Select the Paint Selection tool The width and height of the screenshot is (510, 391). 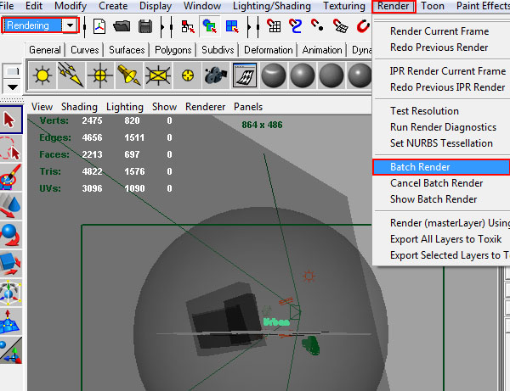(11, 177)
